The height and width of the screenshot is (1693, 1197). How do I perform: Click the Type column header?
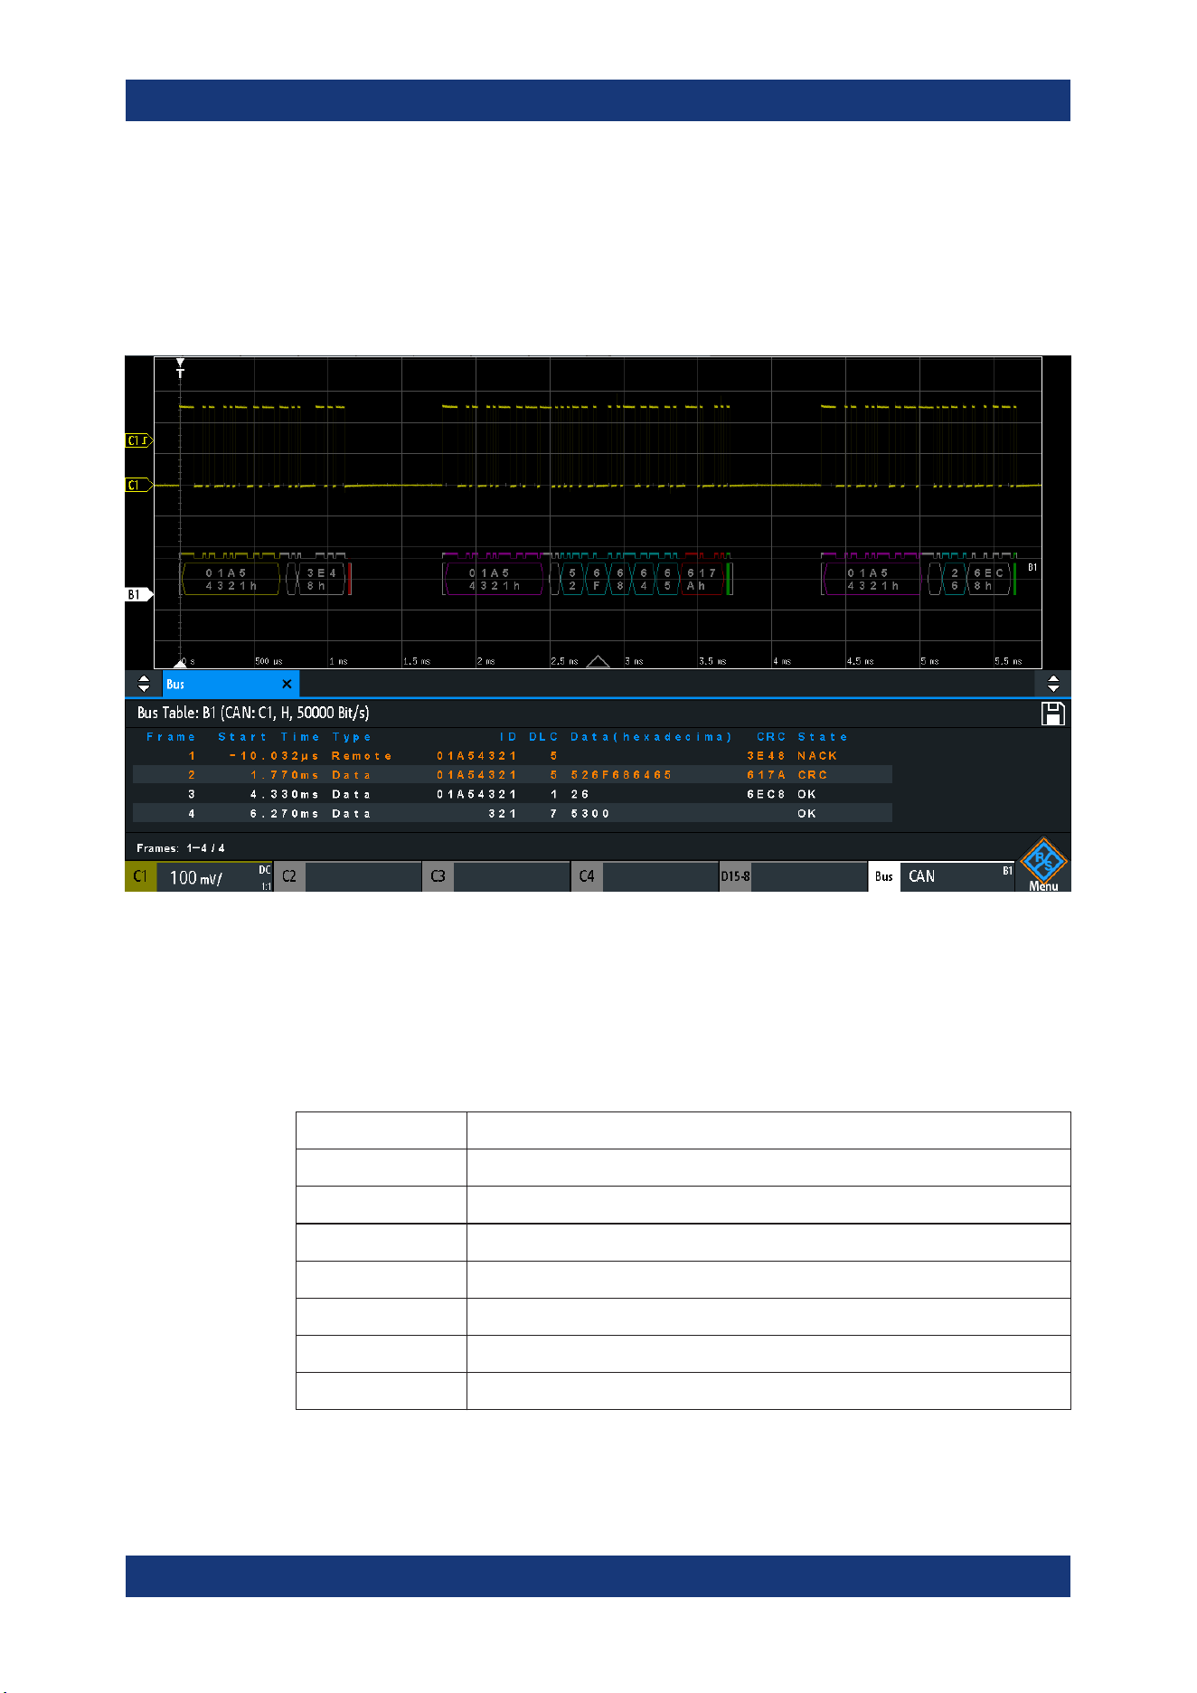352,737
